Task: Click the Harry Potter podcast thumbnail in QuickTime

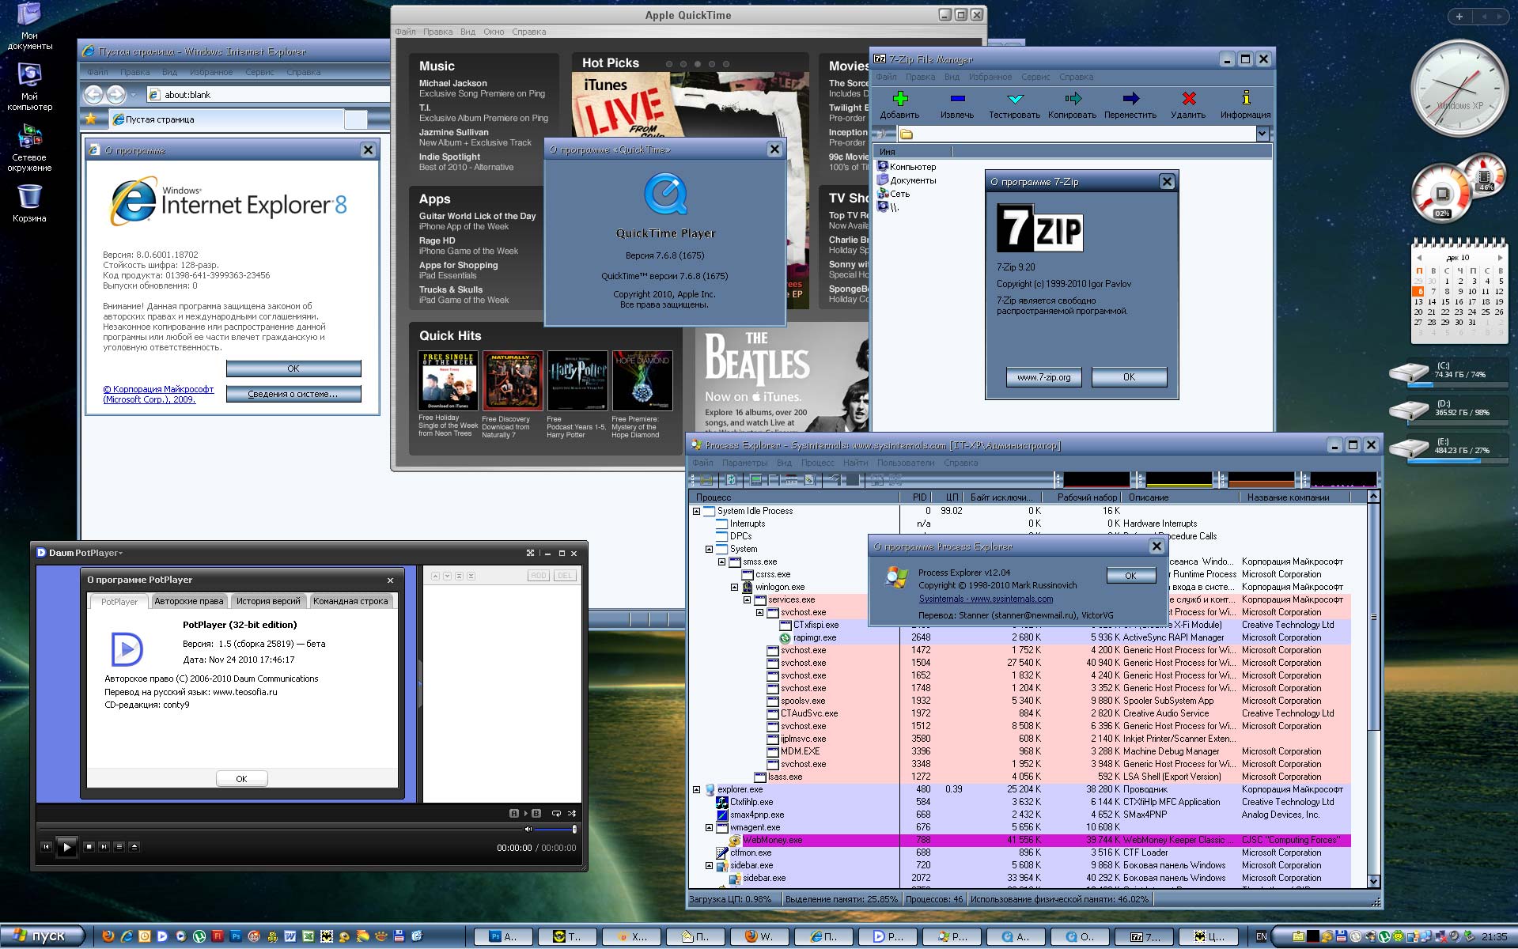Action: 577,380
